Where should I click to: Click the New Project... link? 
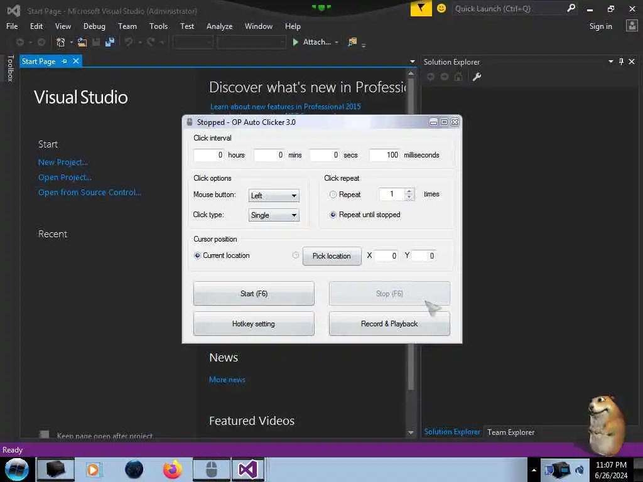(x=63, y=163)
